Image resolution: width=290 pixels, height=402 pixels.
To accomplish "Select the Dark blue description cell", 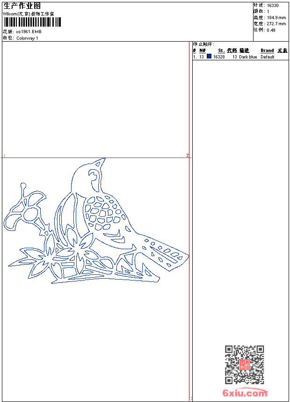I will point(248,57).
